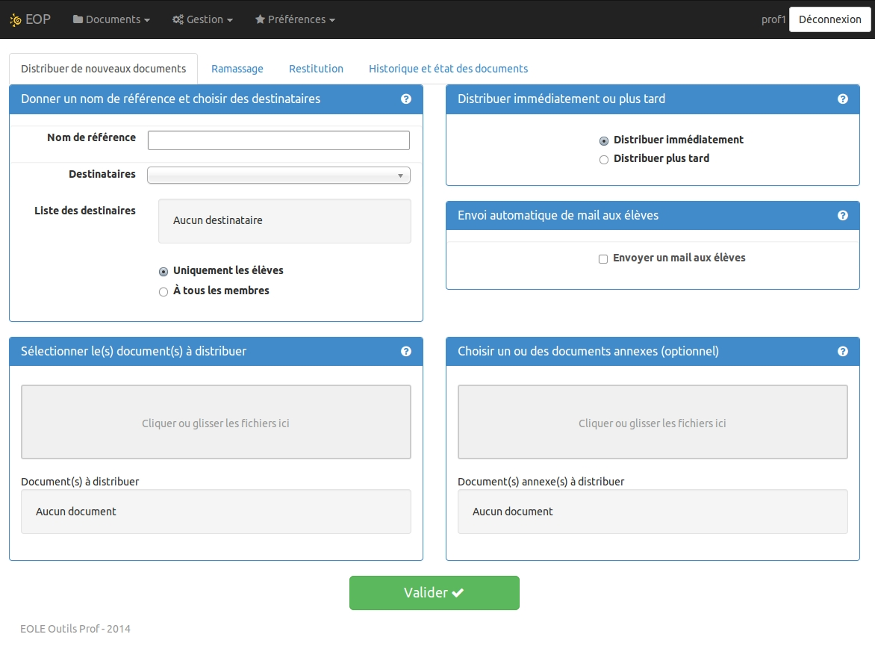Click the EOP sun logo icon
This screenshot has width=875, height=646.
16,20
